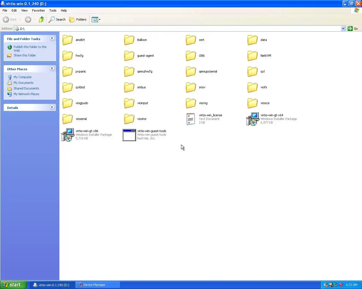
Task: Open the View menu
Action: (24, 10)
